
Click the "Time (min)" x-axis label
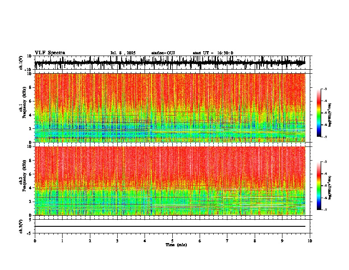click(176, 245)
